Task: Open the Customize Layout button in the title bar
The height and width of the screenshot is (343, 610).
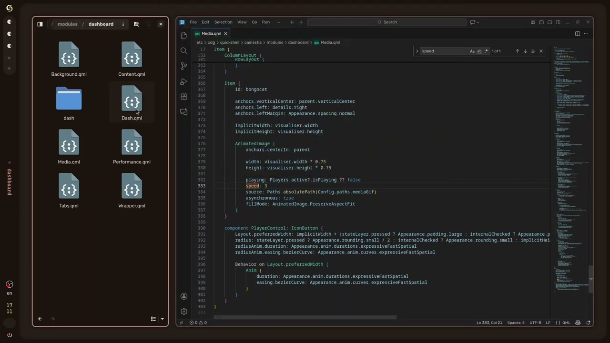Action: click(533, 22)
